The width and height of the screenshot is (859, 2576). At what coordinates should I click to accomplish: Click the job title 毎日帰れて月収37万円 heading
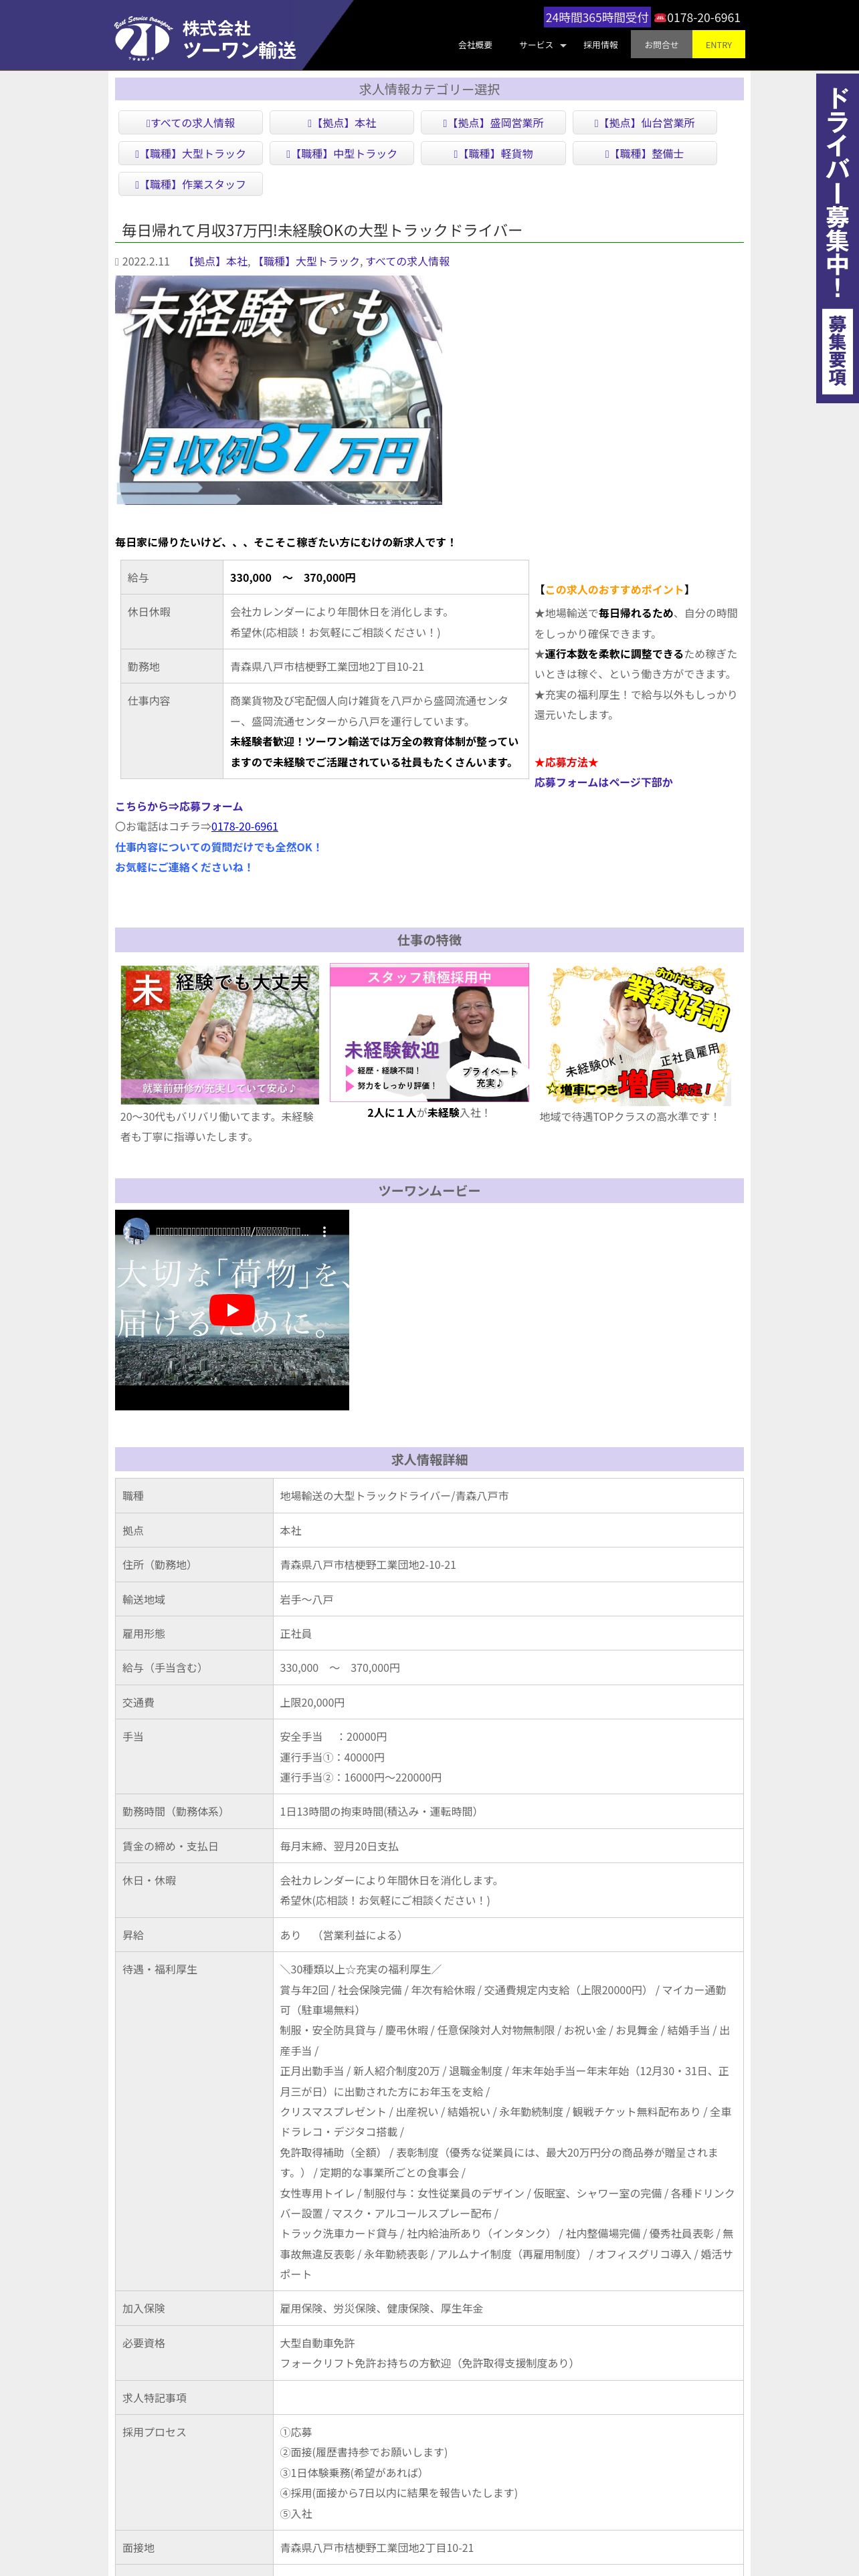(x=322, y=231)
